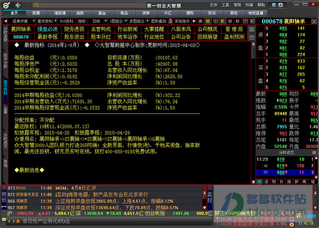The height and width of the screenshot is (228, 319).
Task: Click the 测 toolbar icon
Action: 200,21
